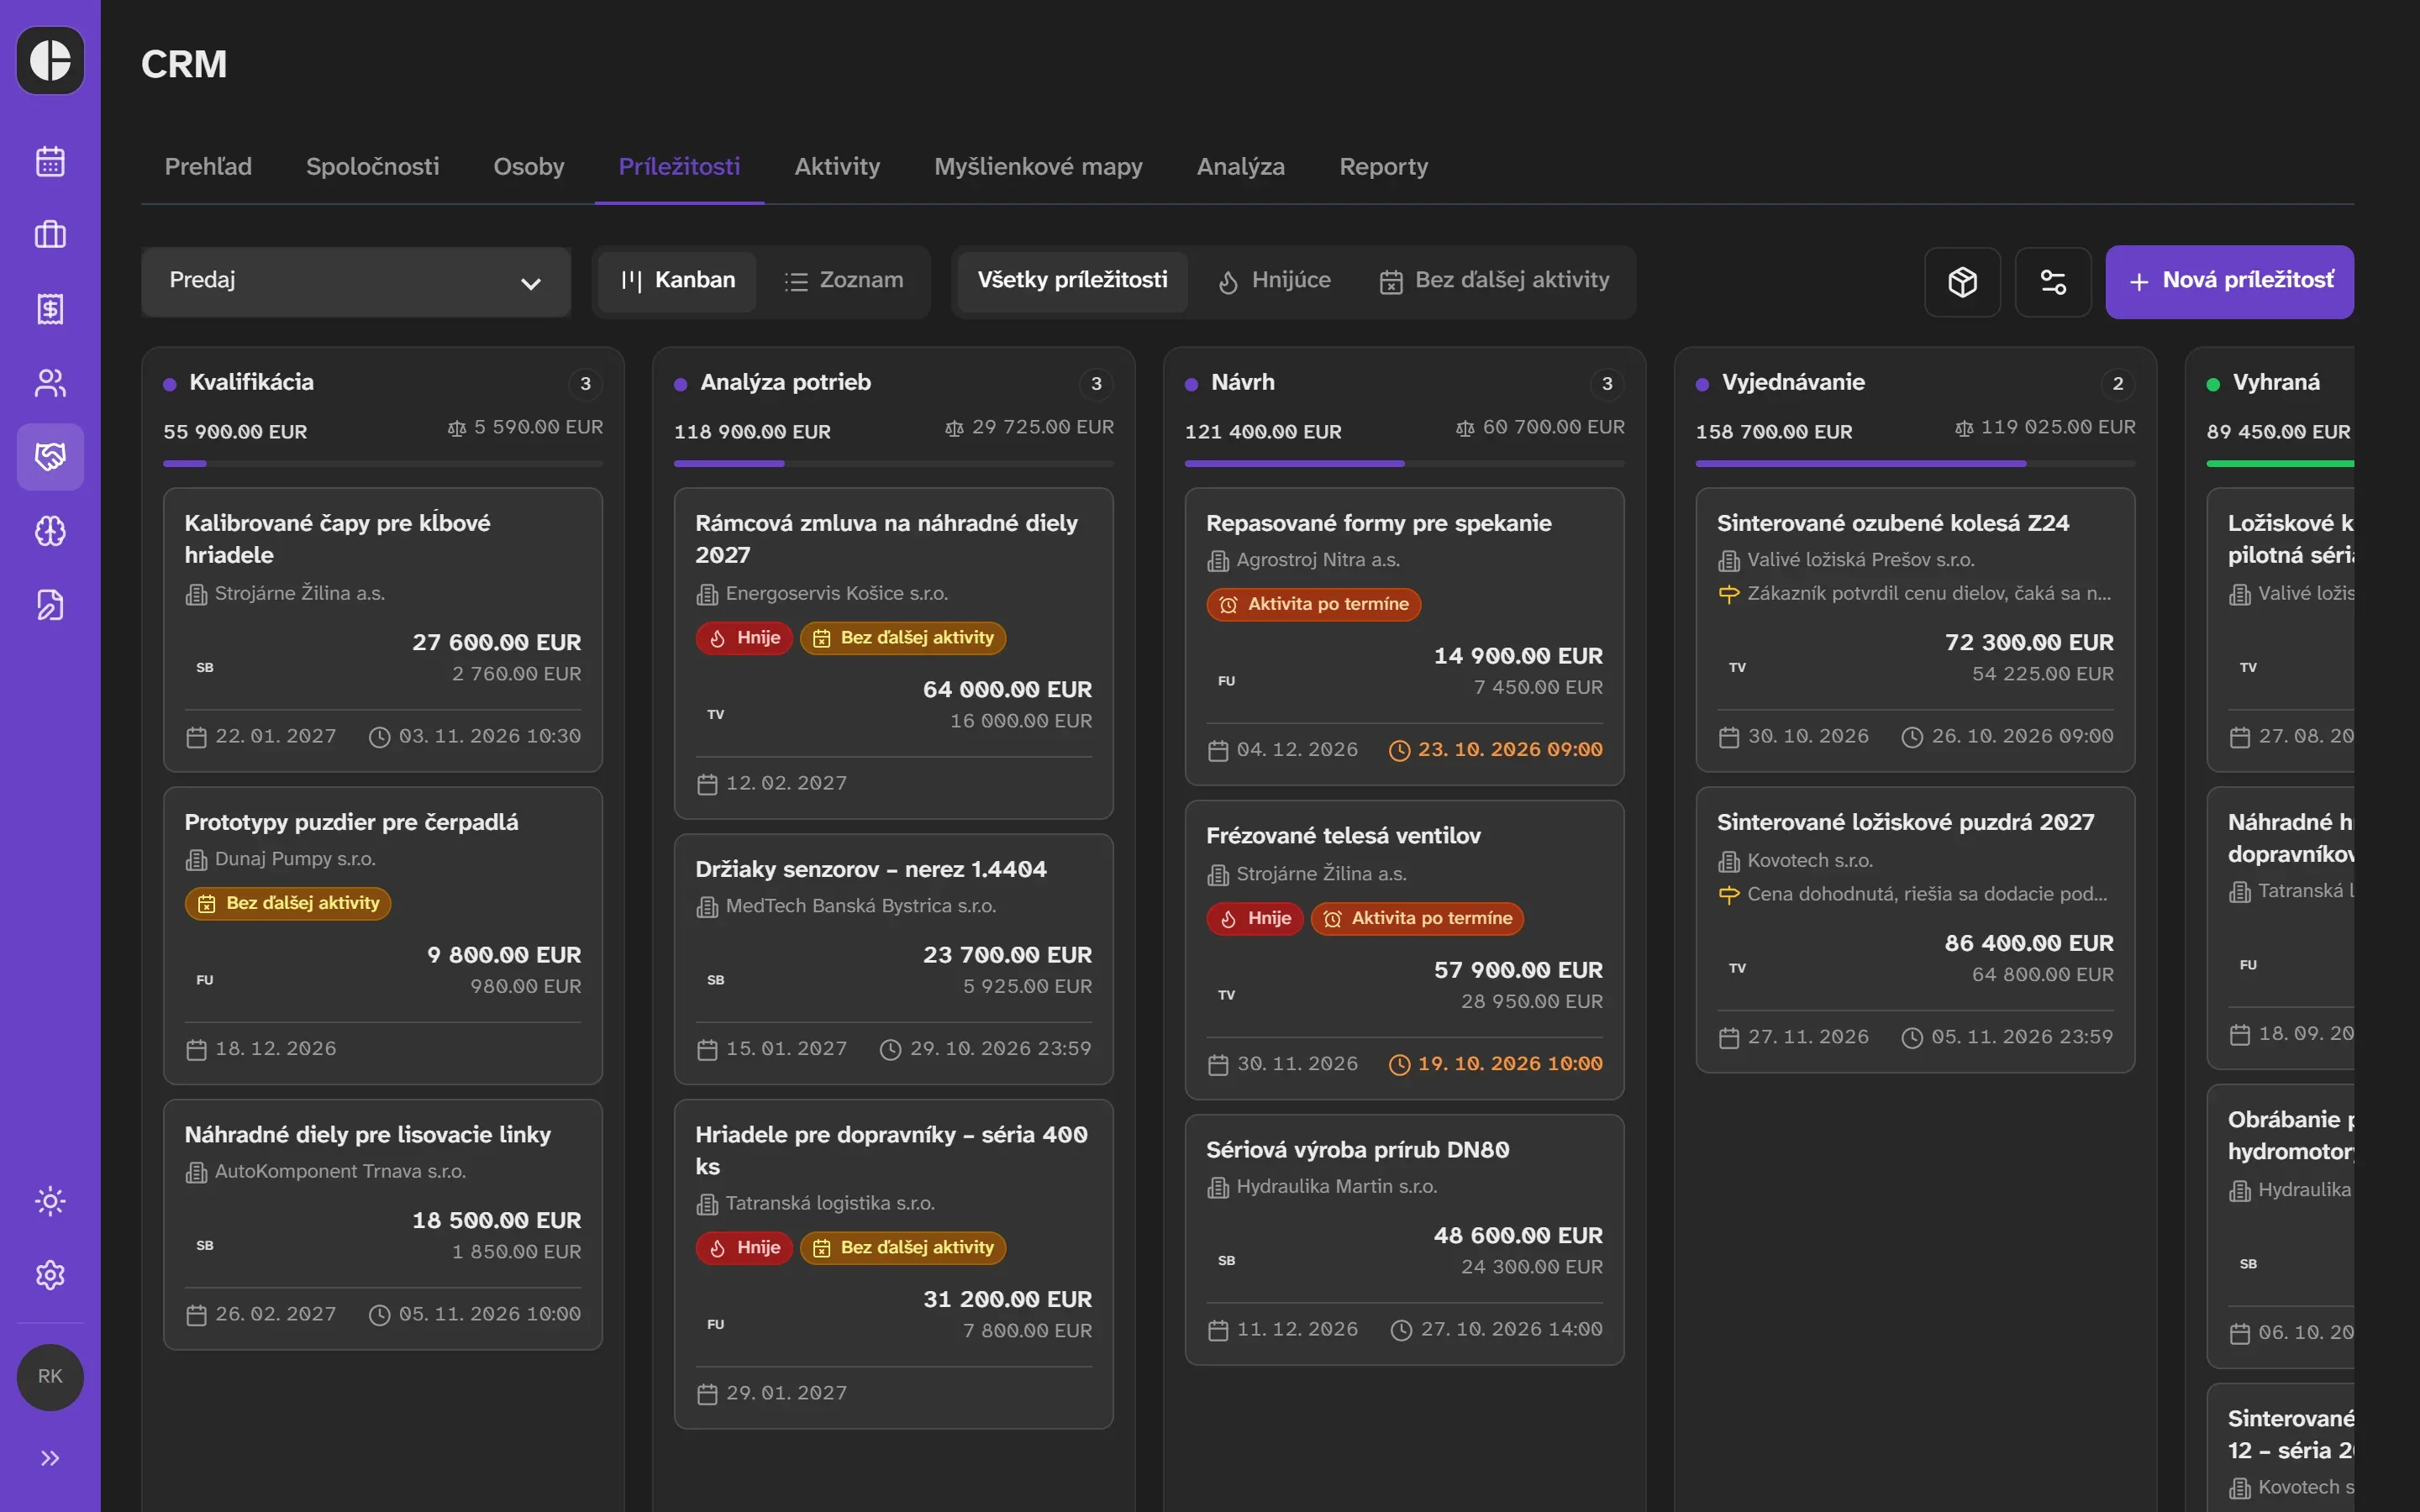Open the document edit icon in the sidebar
The width and height of the screenshot is (2420, 1512).
click(50, 605)
